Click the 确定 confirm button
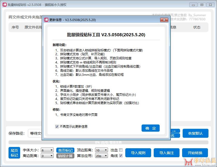The height and width of the screenshot is (167, 217). pyautogui.click(x=150, y=128)
